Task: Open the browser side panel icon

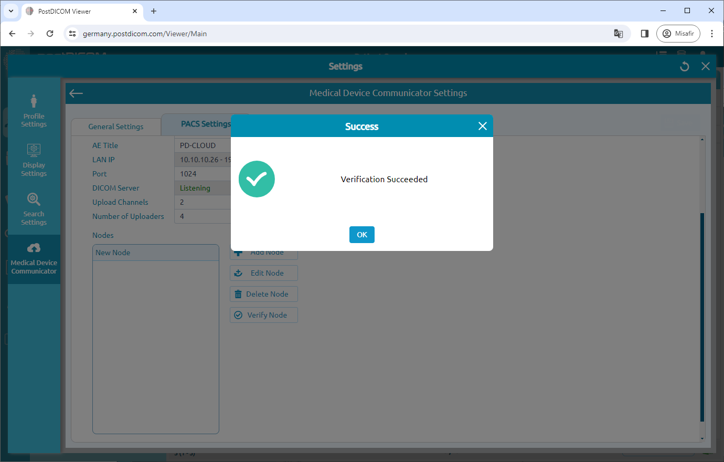Action: [644, 33]
